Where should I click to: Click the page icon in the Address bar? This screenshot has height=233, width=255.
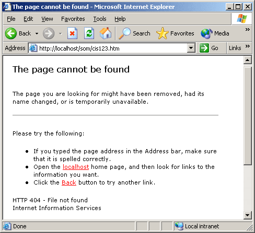pos(33,48)
